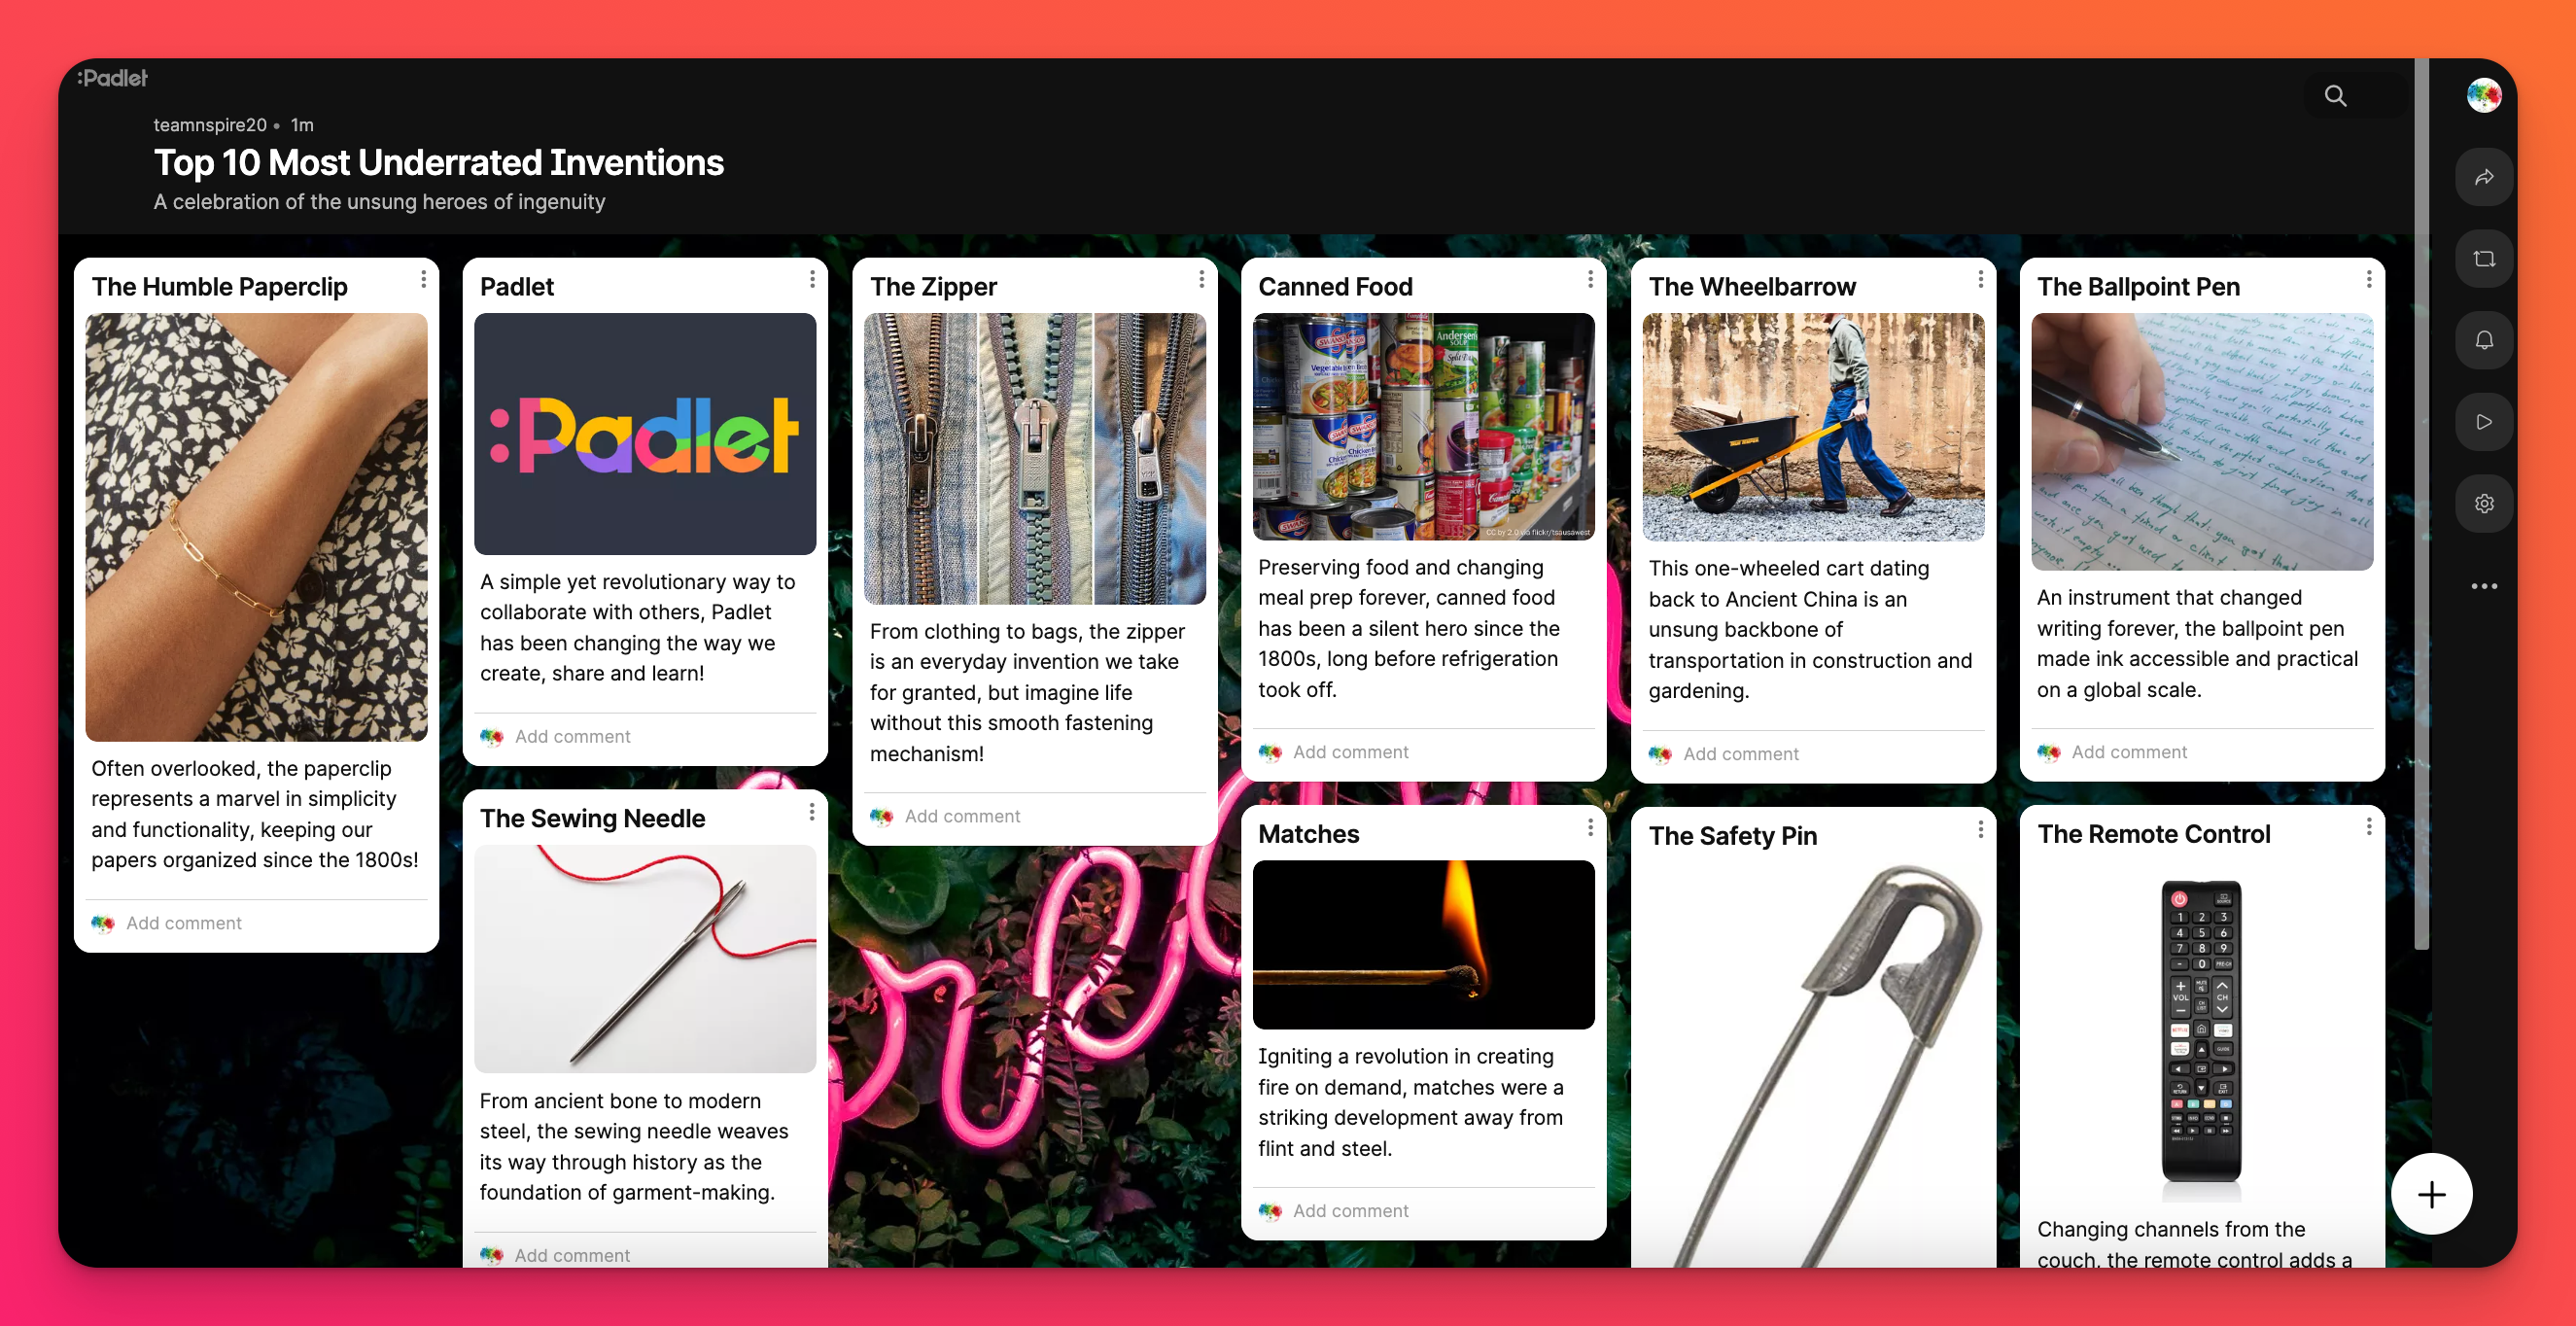
Task: Open options menu on Canned Food post
Action: pos(1590,280)
